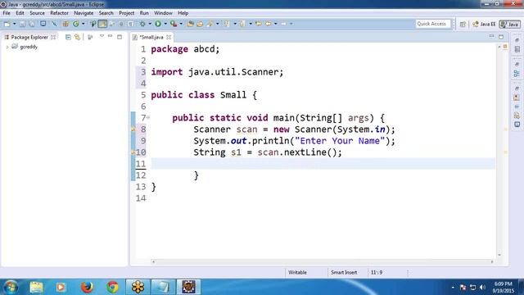This screenshot has height=295, width=524.
Task: Click the Run External Tools icon
Action: click(x=174, y=24)
